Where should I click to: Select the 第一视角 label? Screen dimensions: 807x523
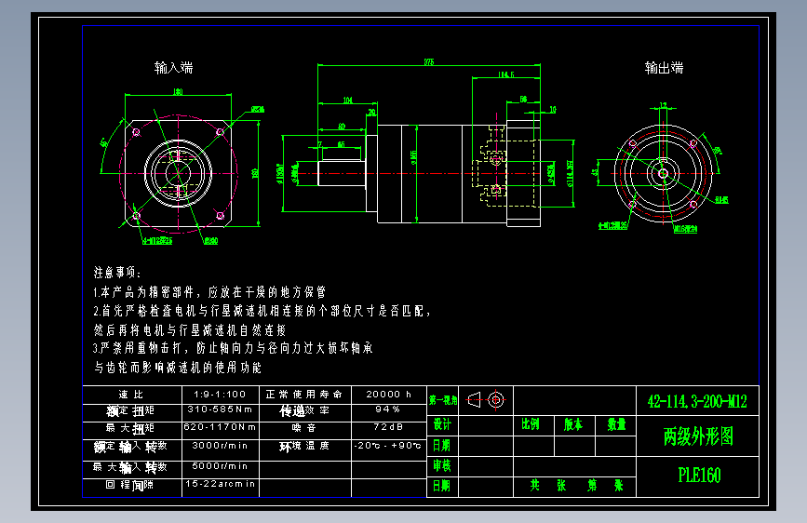443,400
